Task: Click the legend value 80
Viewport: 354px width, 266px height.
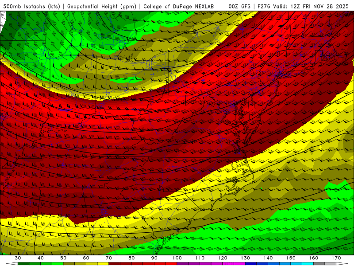Action: tap(131, 258)
